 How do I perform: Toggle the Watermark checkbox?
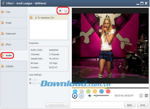[x=2, y=33]
